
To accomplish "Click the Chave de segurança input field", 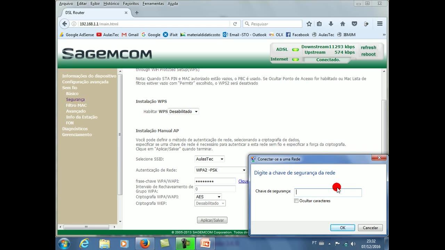I will click(327, 192).
